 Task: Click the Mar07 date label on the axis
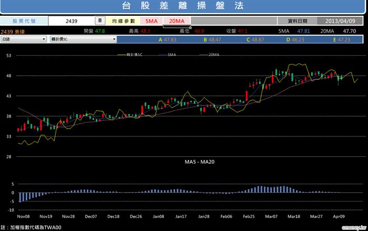click(x=271, y=216)
